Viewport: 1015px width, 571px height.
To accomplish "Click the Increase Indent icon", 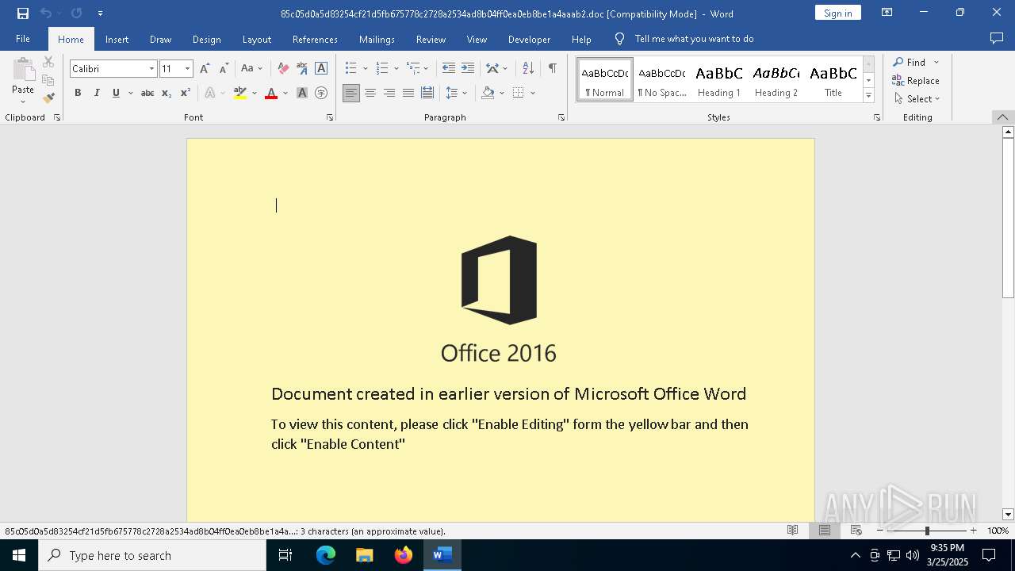I will 468,69.
